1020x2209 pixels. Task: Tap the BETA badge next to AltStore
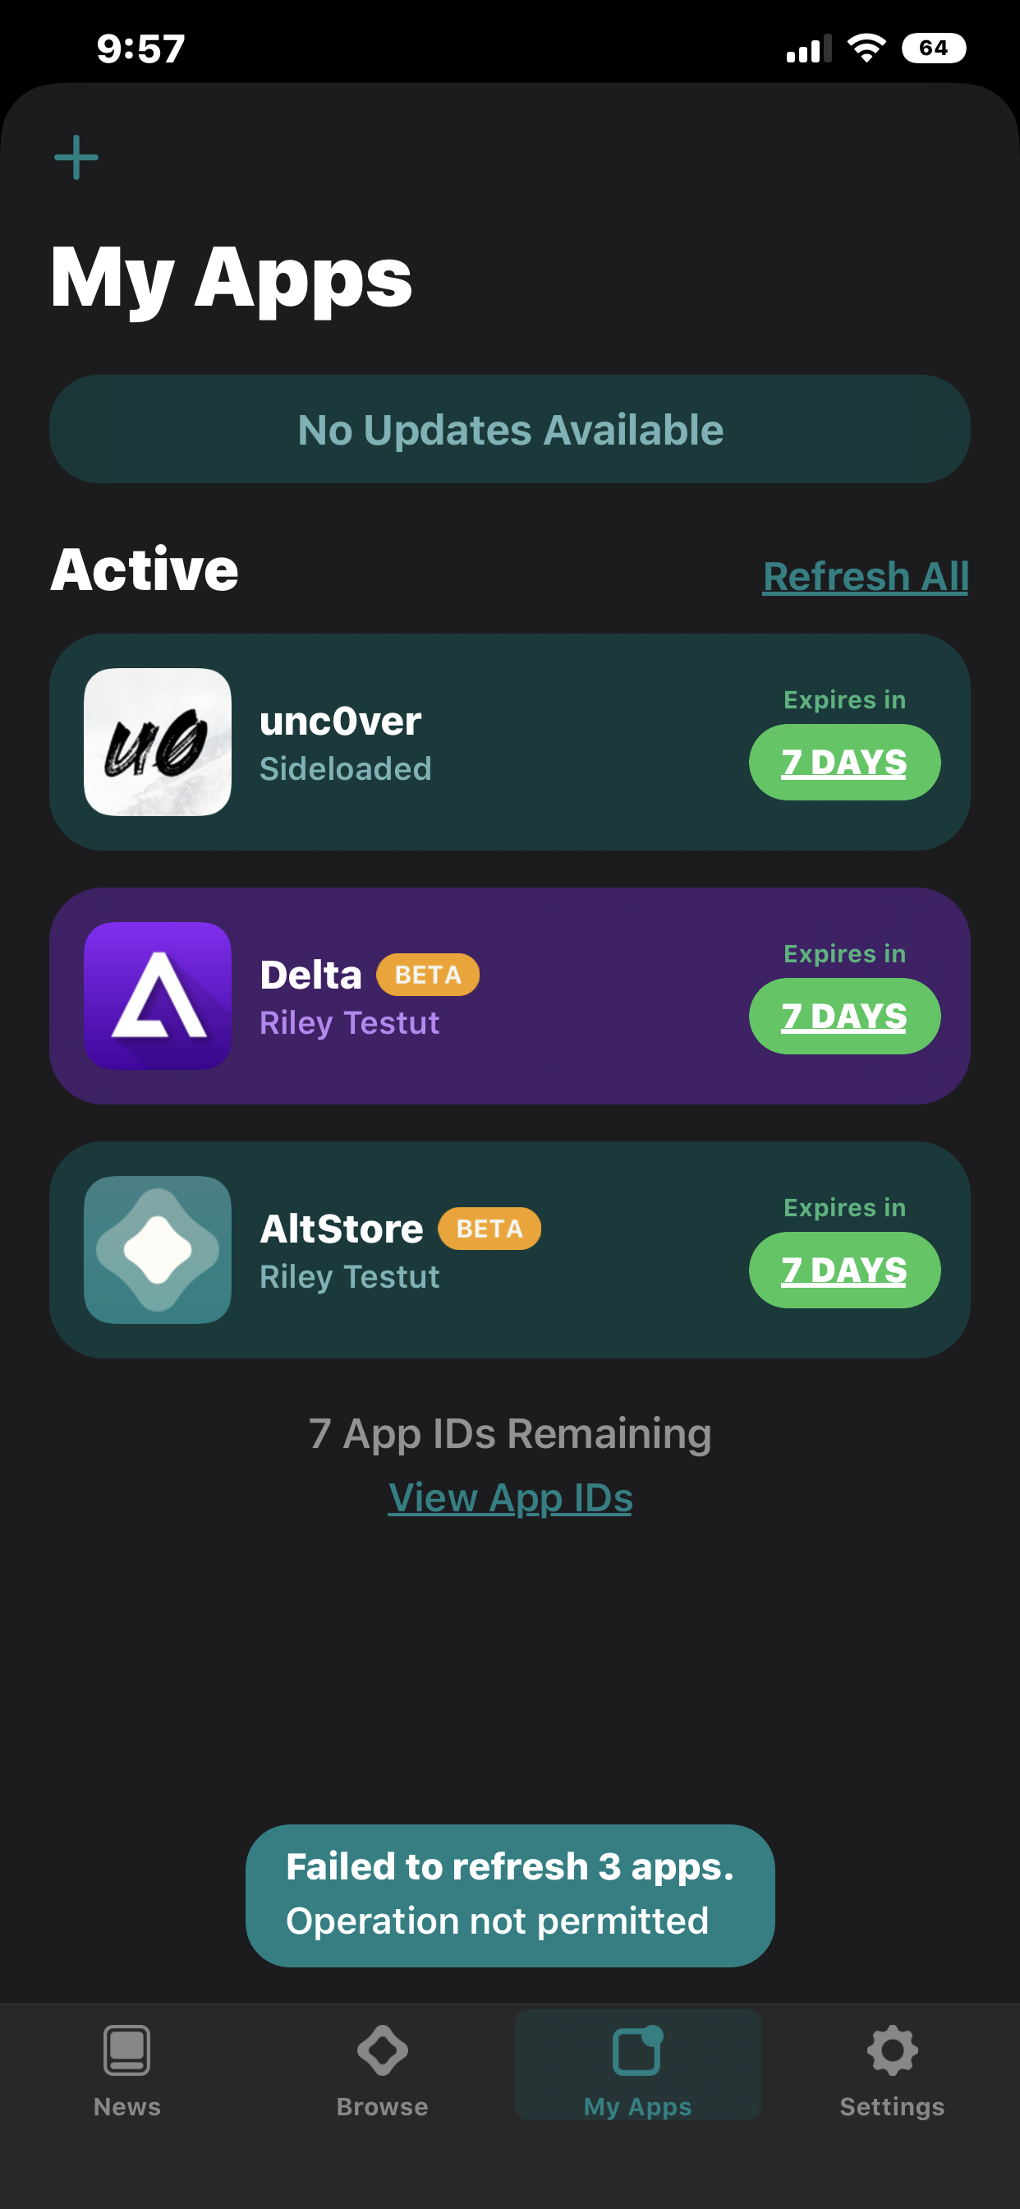489,1229
